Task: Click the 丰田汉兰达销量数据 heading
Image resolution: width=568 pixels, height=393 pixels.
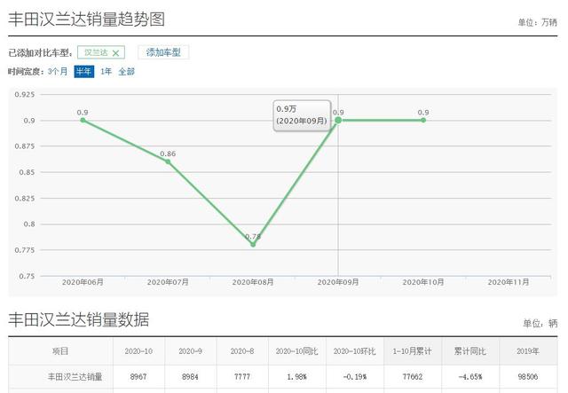Action: click(79, 319)
